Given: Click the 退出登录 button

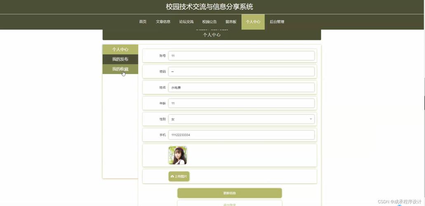Looking at the screenshot, I should click(x=230, y=204).
